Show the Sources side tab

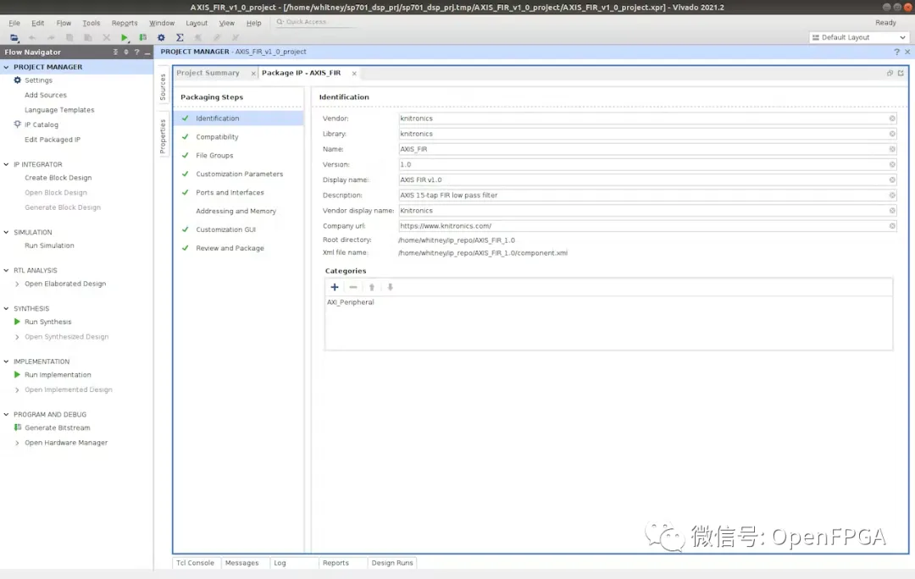[163, 87]
